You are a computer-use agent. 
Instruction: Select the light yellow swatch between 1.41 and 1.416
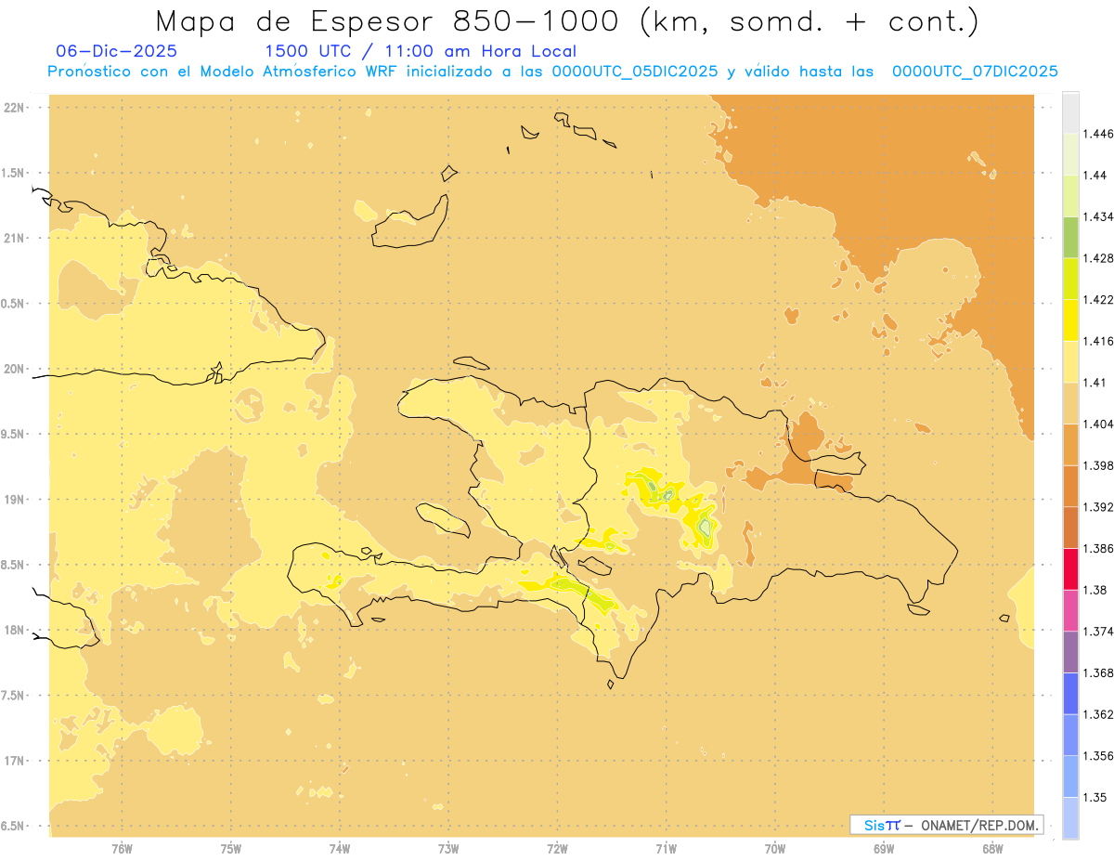click(x=1070, y=361)
